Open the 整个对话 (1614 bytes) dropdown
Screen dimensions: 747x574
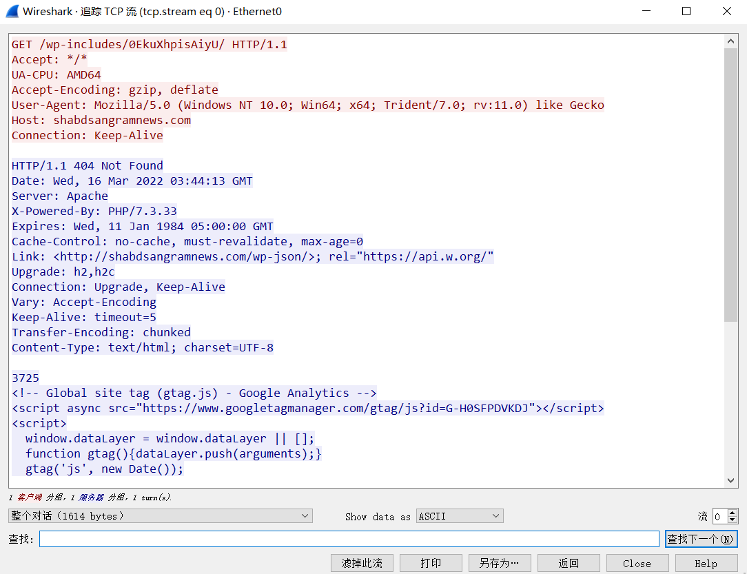click(x=161, y=516)
